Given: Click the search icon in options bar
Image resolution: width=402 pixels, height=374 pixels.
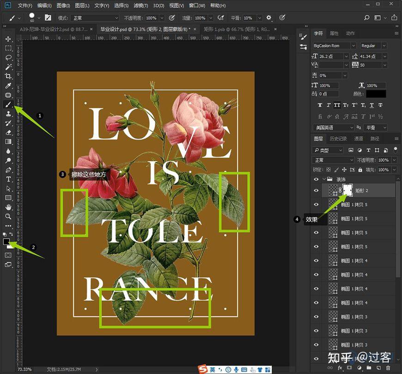Looking at the screenshot, I should click(367, 18).
